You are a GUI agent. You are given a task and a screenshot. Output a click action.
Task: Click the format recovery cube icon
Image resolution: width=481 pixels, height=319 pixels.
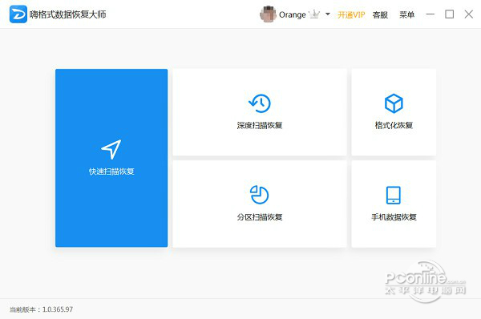pyautogui.click(x=394, y=103)
